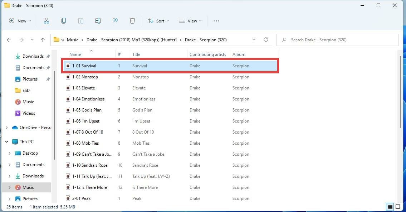Expand the OneDrive tree node
406x212 pixels.
[x=7, y=128]
